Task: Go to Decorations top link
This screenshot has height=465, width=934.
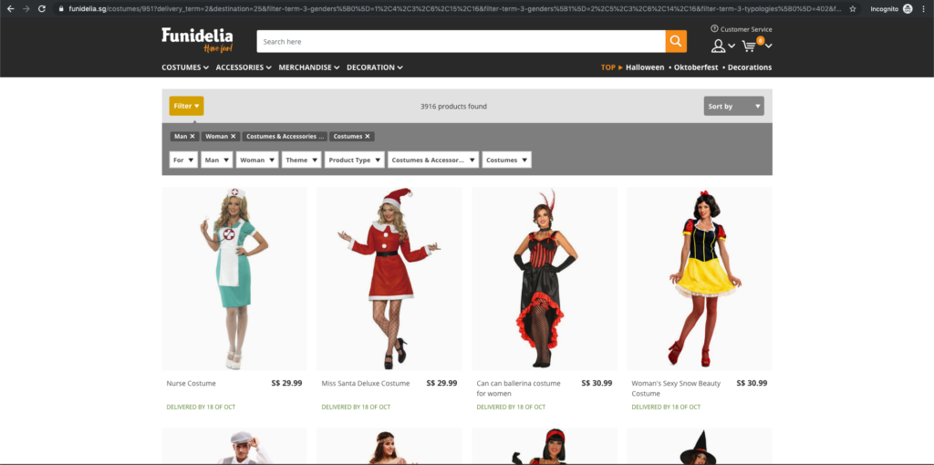Action: 750,67
